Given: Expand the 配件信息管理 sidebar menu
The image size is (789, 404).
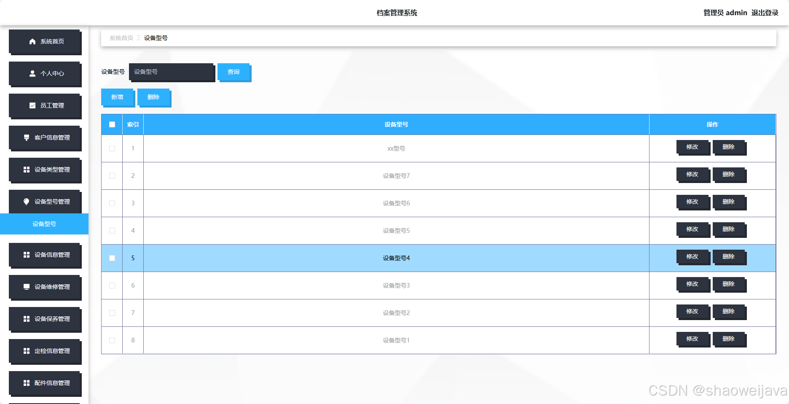Looking at the screenshot, I should point(45,383).
